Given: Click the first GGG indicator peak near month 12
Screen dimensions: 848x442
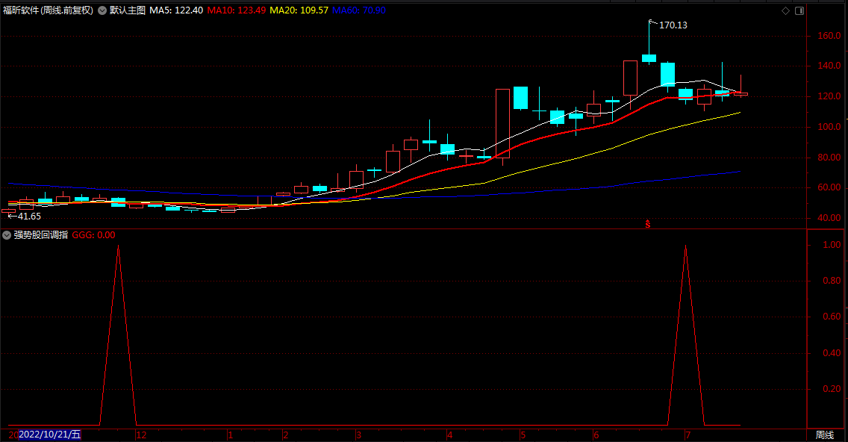Looking at the screenshot, I should (x=119, y=246).
